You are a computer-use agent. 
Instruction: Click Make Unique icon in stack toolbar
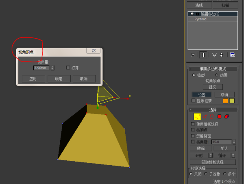(x=214, y=55)
